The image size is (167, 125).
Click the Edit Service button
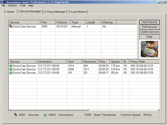tap(149, 27)
